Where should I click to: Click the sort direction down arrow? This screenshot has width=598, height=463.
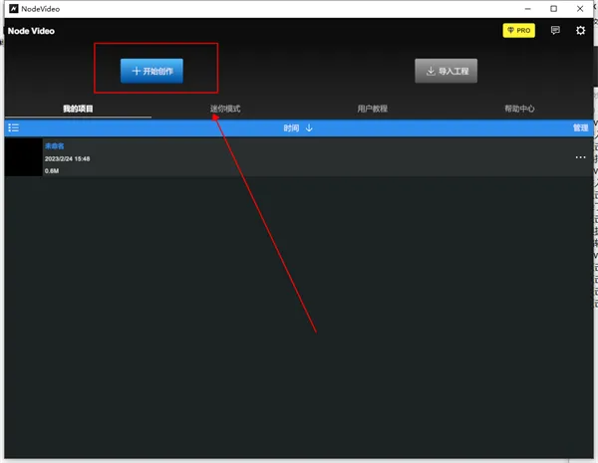point(309,127)
